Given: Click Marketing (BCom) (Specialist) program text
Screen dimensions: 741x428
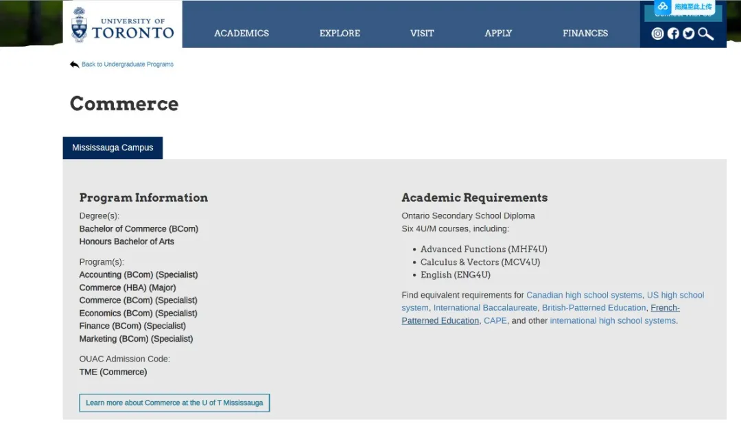Looking at the screenshot, I should (x=136, y=339).
